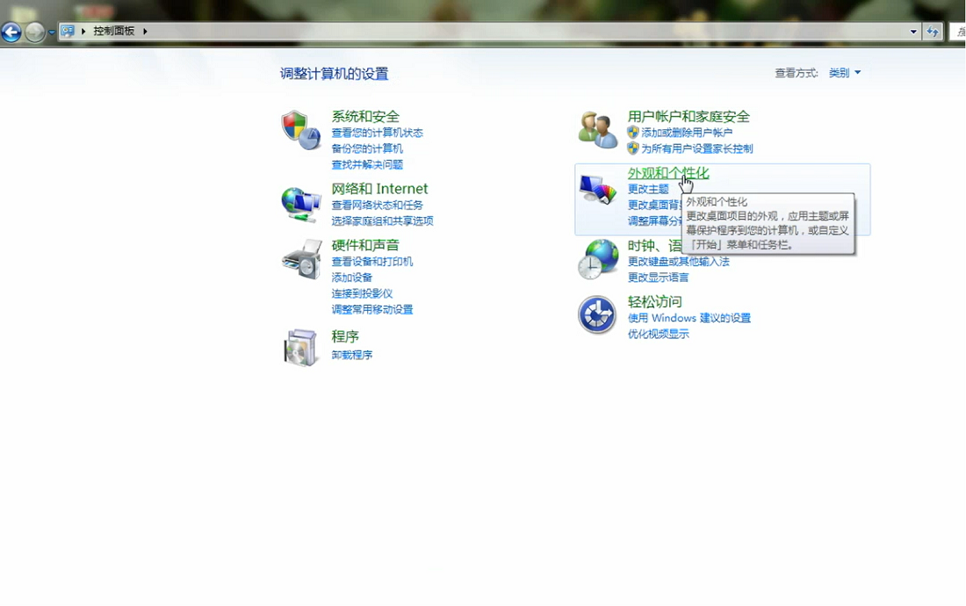Click 选择家庭组和共享选项 link
Viewport: 966px width, 606px height.
point(383,220)
